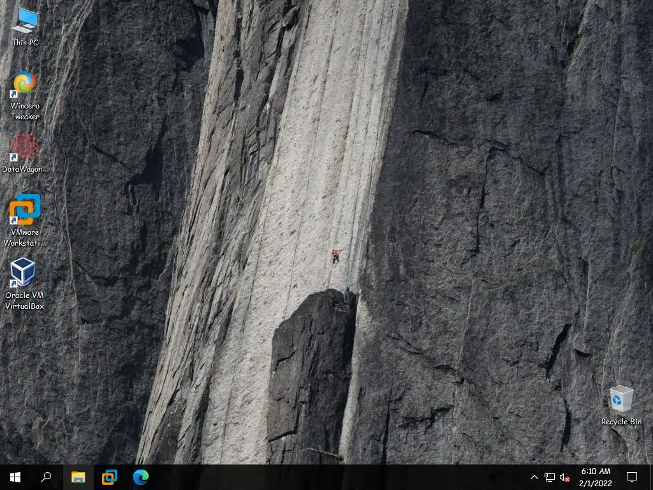
Task: Launch Microsoft Edge from the taskbar
Action: [141, 477]
